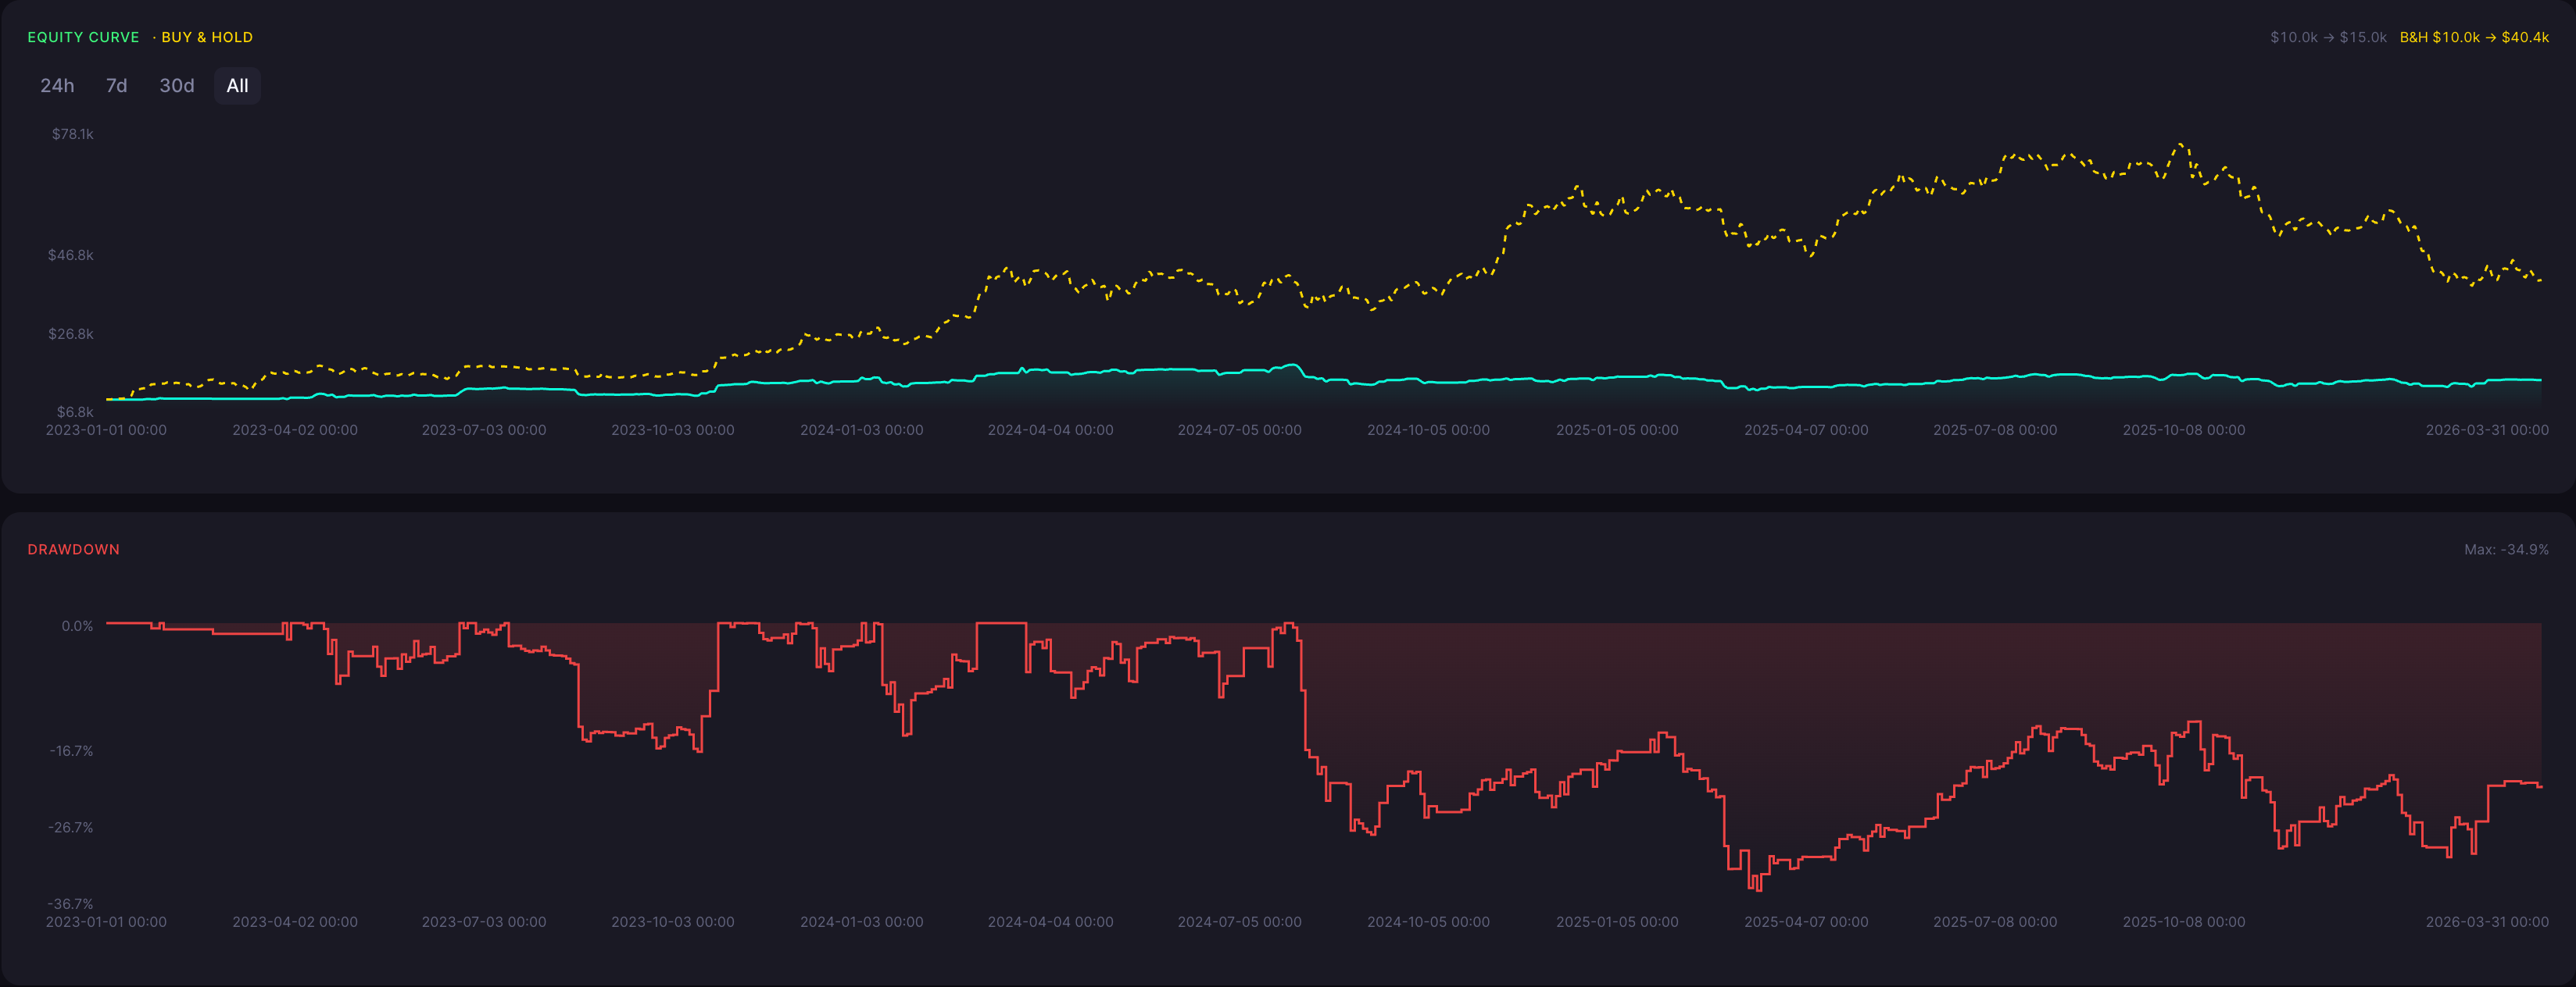Click equity chart date 2025-01-05 00:00

click(1618, 429)
